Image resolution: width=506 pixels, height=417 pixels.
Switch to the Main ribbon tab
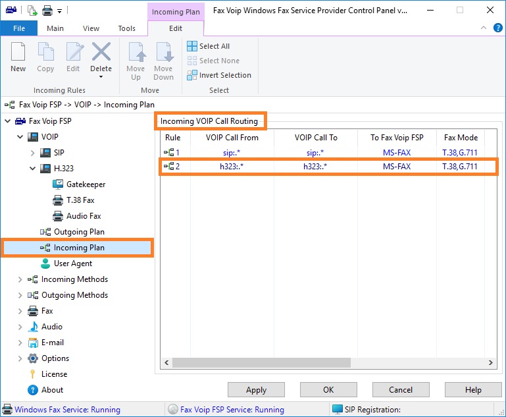[x=55, y=28]
